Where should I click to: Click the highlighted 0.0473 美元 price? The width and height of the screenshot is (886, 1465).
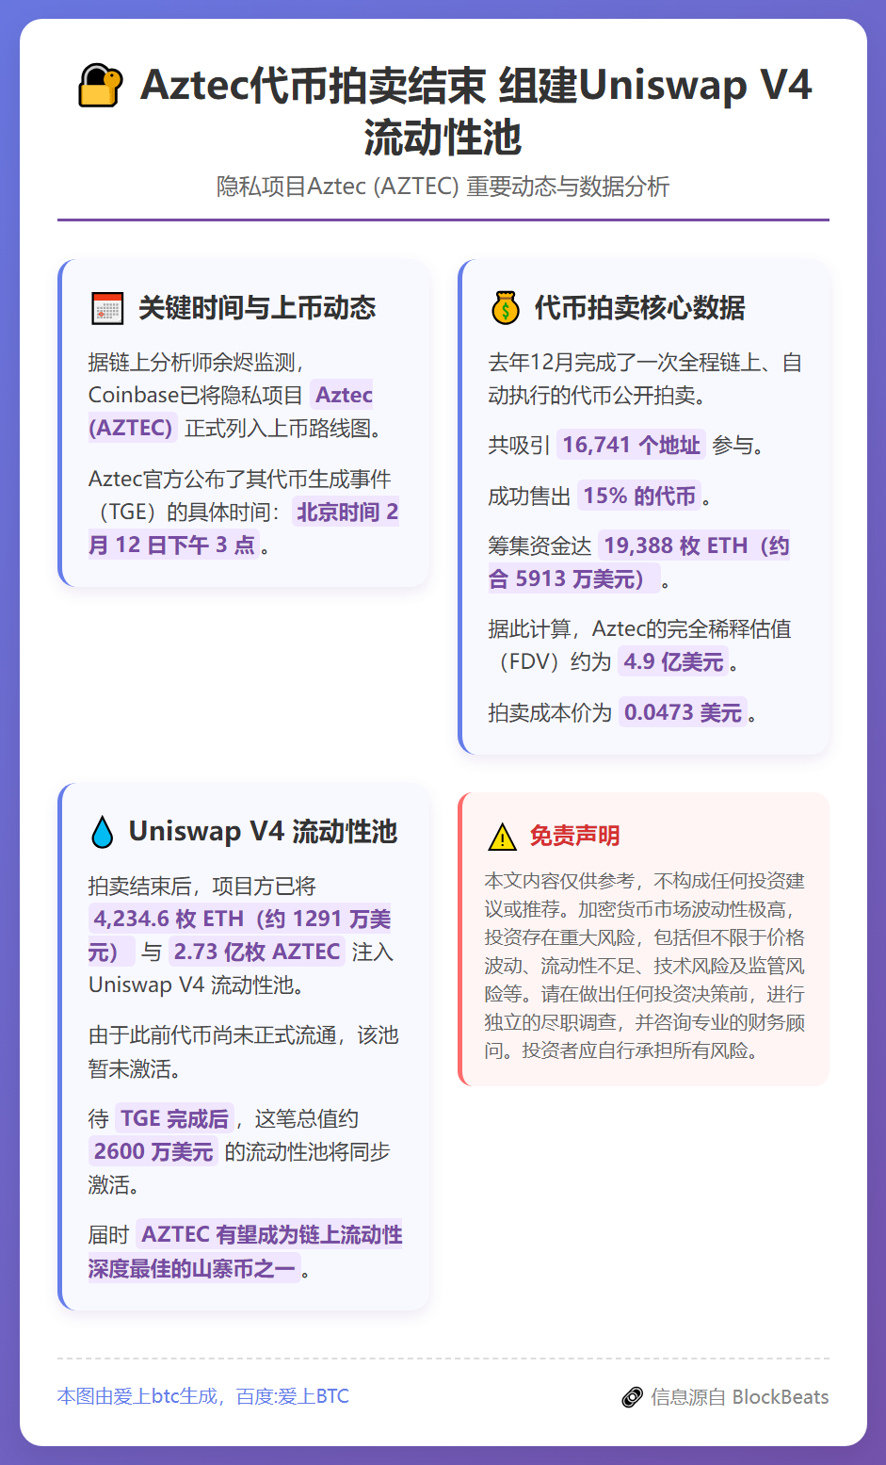coord(683,713)
